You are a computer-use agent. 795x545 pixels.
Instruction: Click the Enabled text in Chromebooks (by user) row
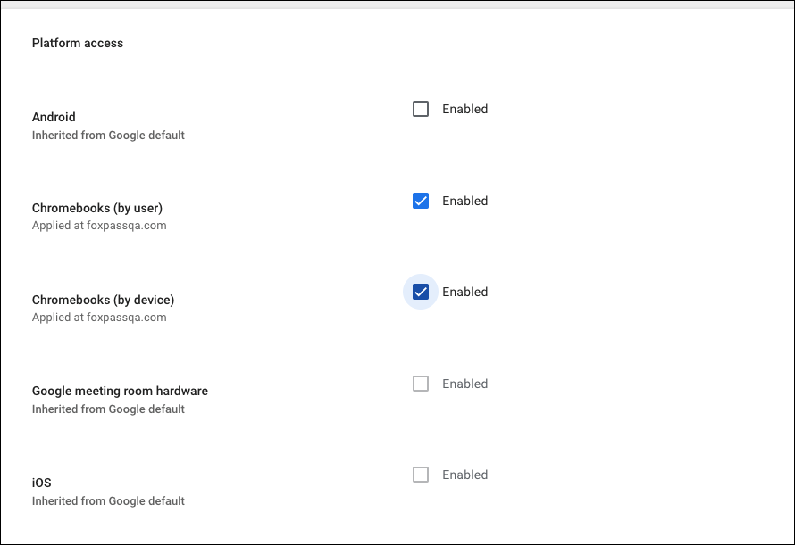click(x=464, y=201)
